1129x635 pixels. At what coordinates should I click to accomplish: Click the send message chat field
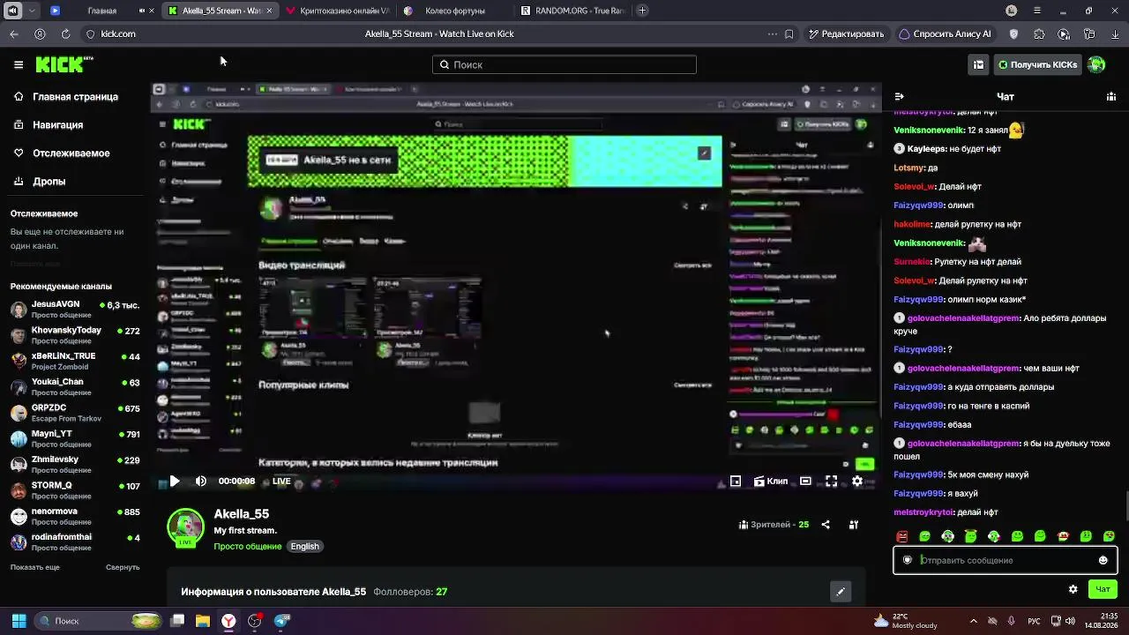[x=1006, y=560]
